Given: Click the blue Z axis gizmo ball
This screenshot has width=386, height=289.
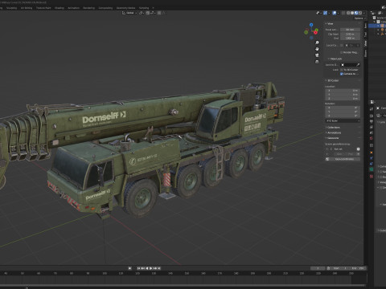Looking at the screenshot, I should click(311, 25).
